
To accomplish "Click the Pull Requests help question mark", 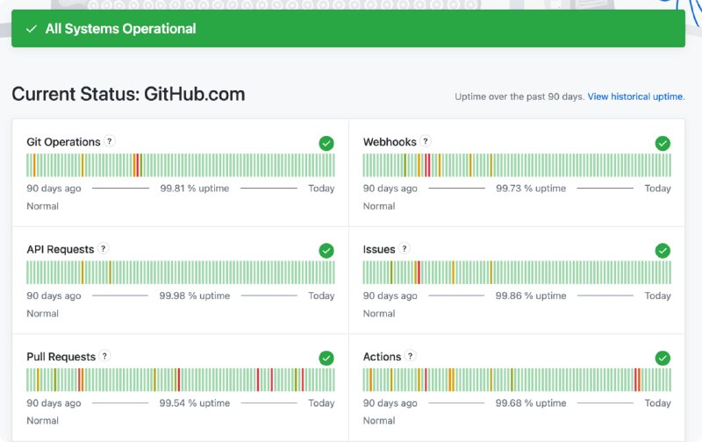I will pos(104,356).
